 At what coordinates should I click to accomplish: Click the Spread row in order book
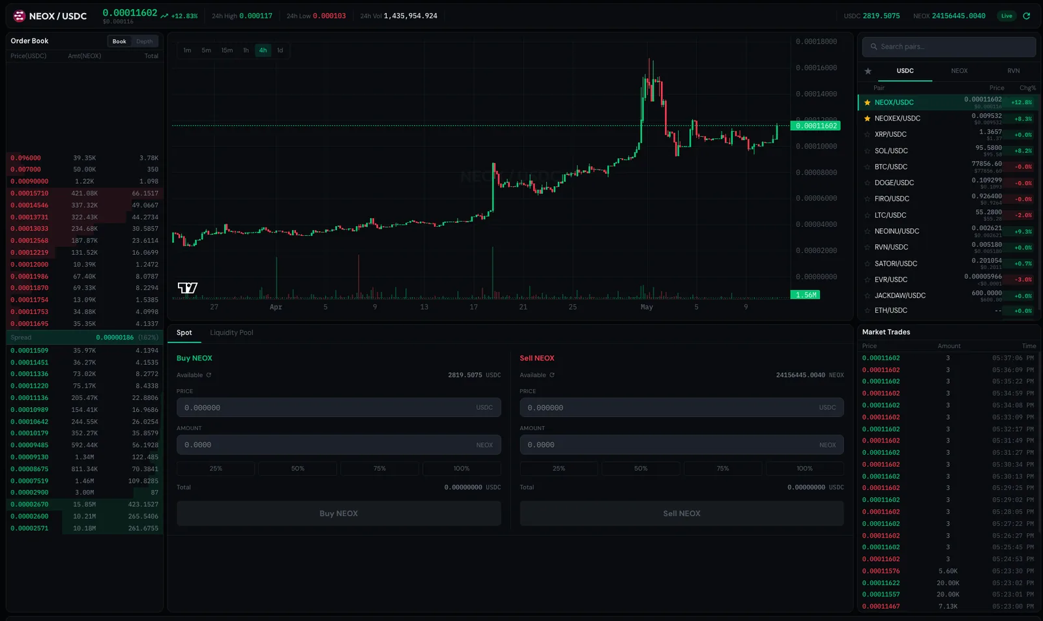(85, 338)
